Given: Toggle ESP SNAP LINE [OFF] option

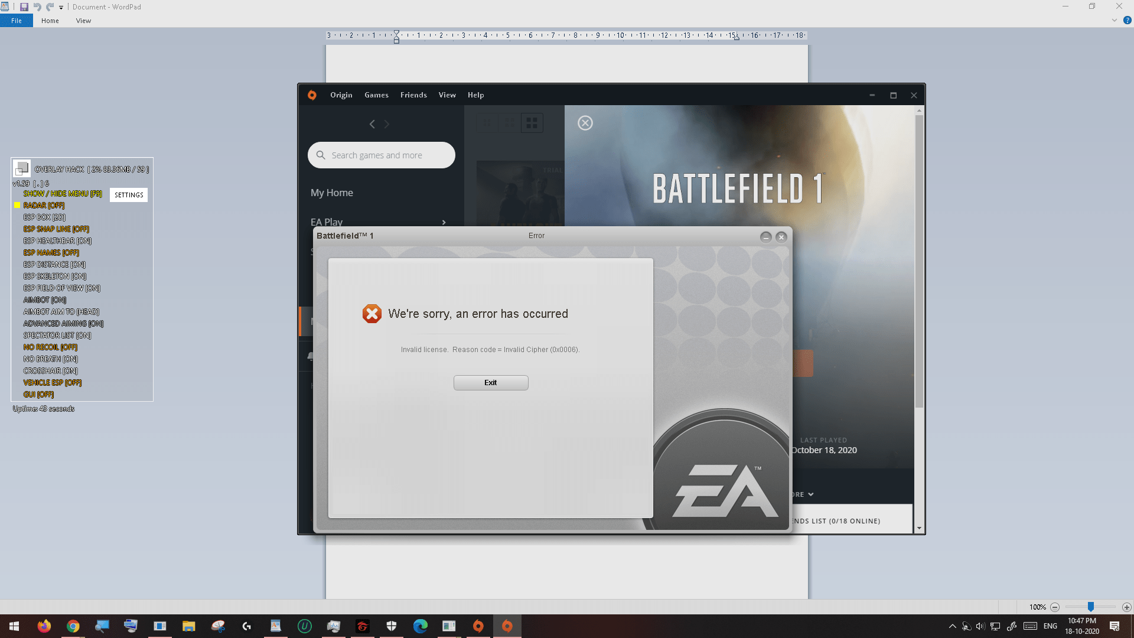Looking at the screenshot, I should [x=56, y=229].
